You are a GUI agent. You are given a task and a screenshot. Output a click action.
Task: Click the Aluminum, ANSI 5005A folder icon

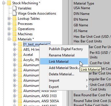tap(20, 101)
